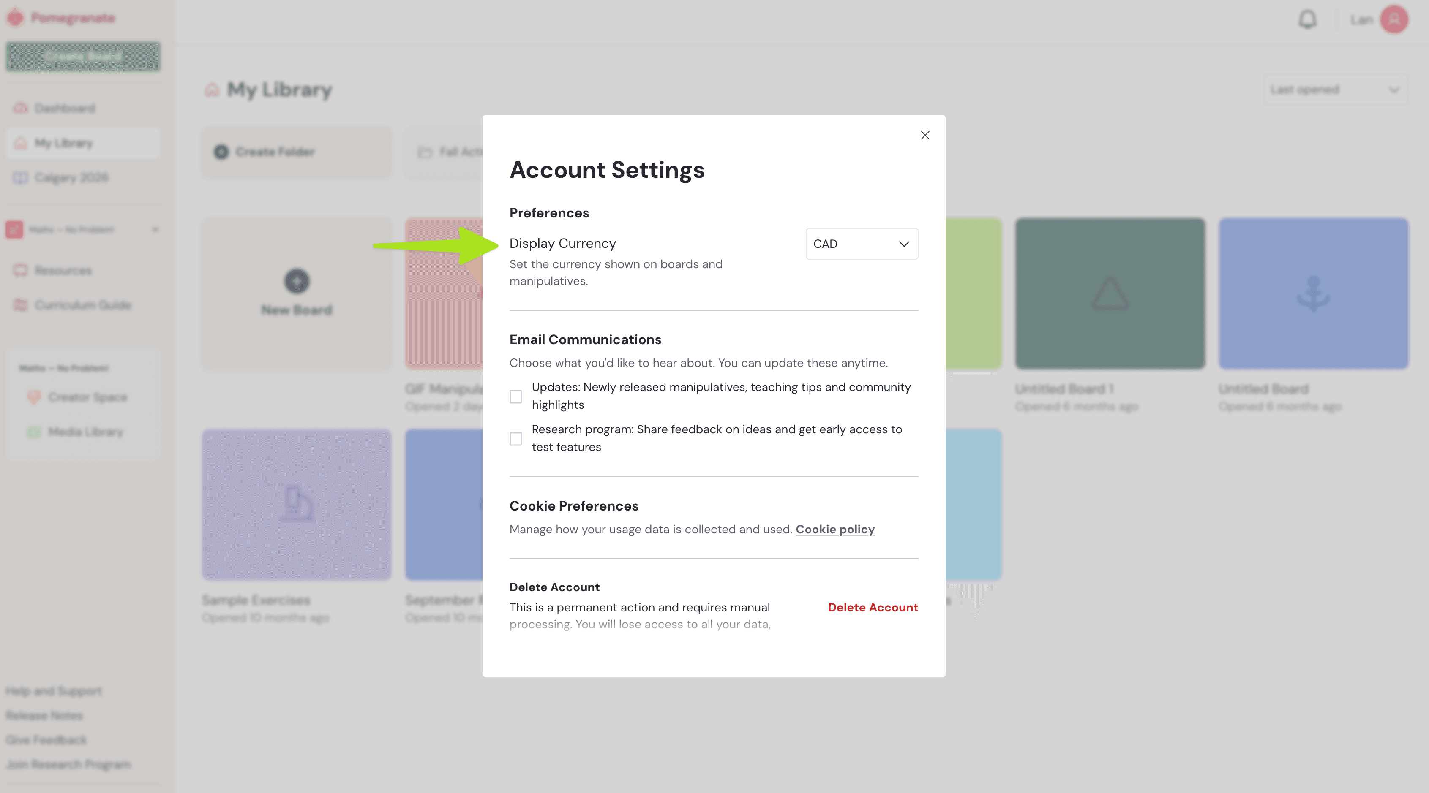
Task: Click the red Delete Account link
Action: (873, 607)
